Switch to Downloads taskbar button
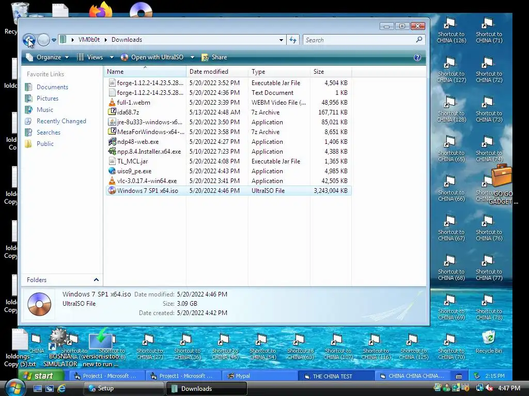The width and height of the screenshot is (529, 396). click(207, 388)
